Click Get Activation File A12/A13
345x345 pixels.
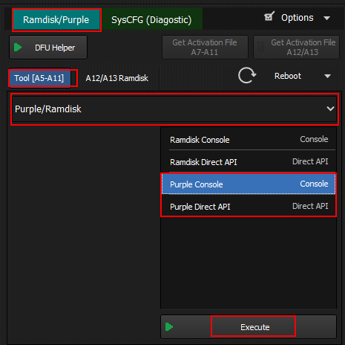coord(296,48)
